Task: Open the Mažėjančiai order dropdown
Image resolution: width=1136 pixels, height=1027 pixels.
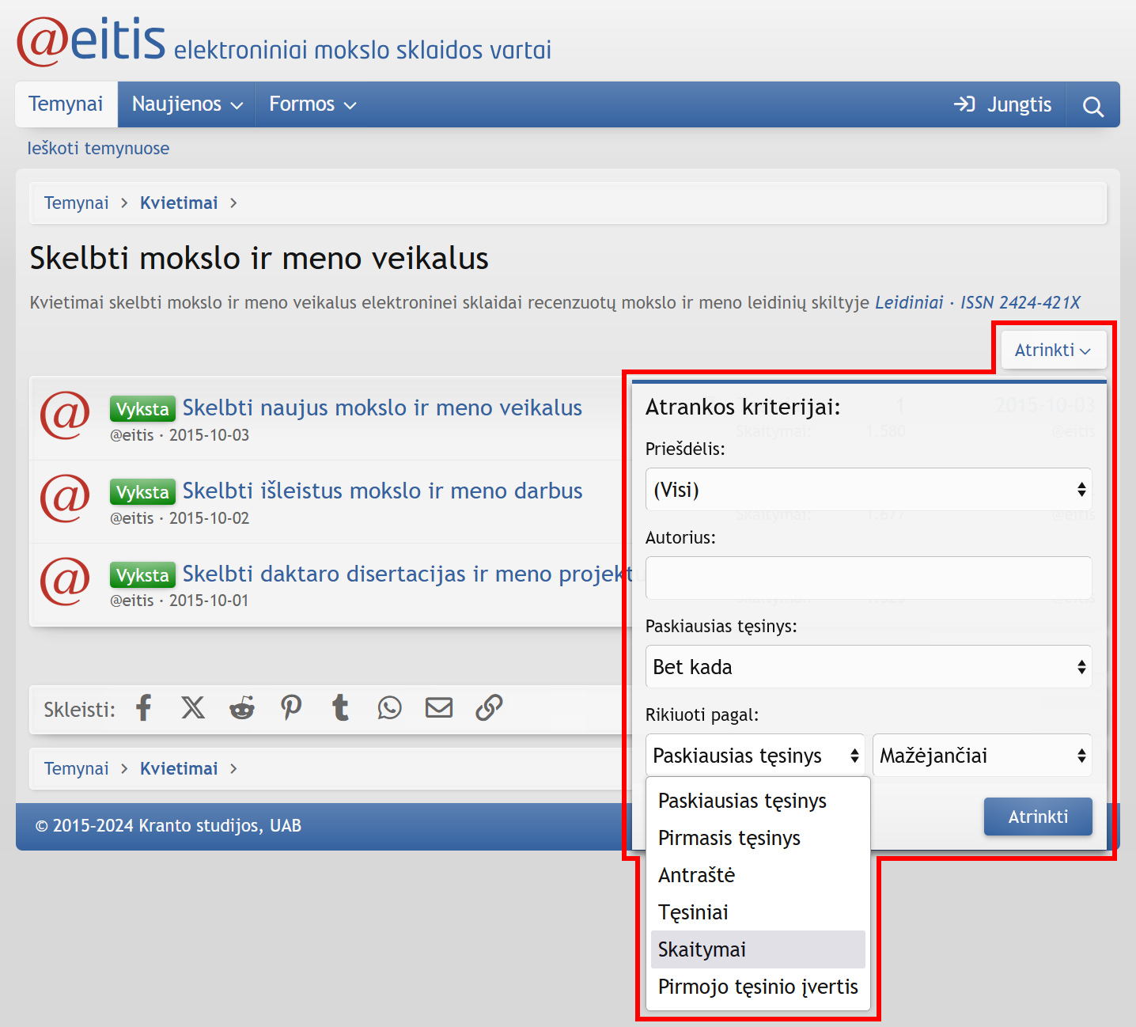Action: (x=982, y=756)
